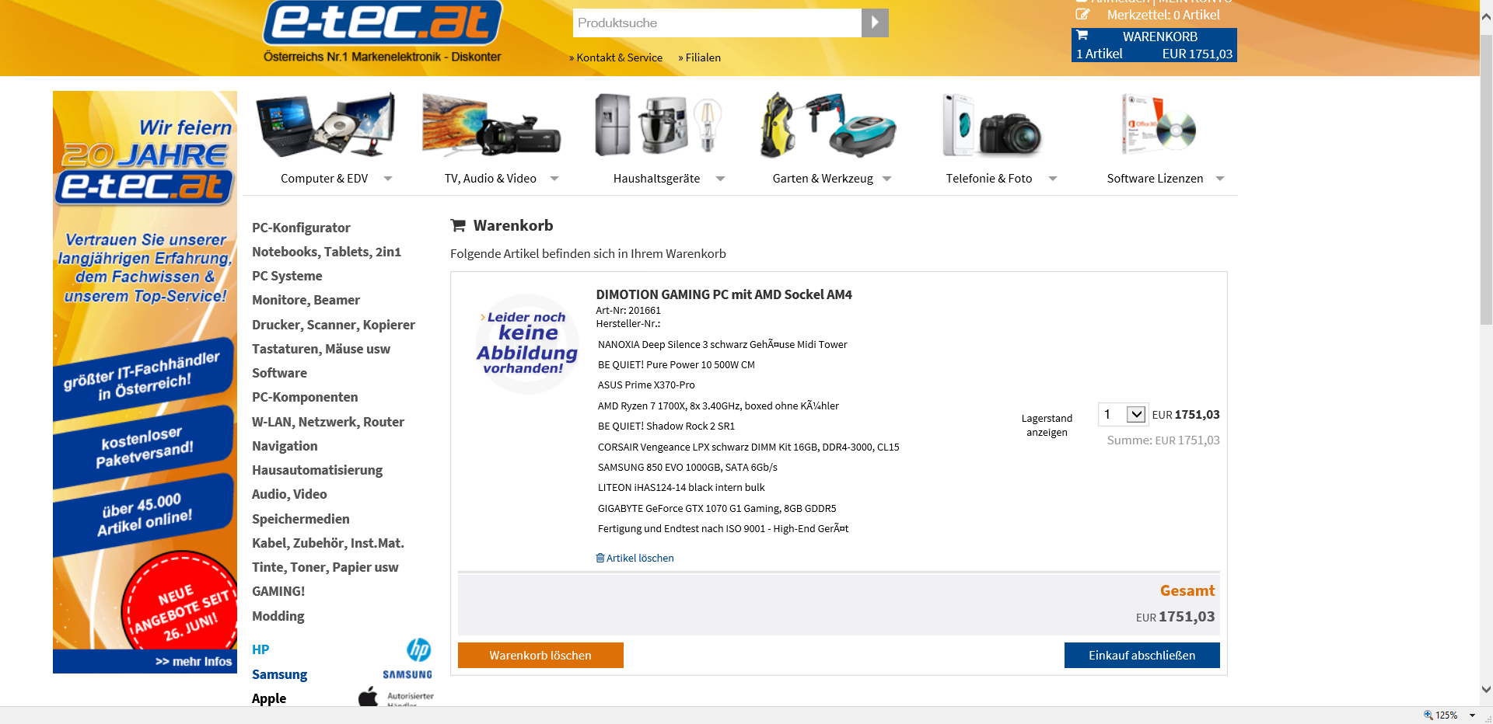
Task: Select GAMING! in the sidebar menu
Action: pos(278,591)
